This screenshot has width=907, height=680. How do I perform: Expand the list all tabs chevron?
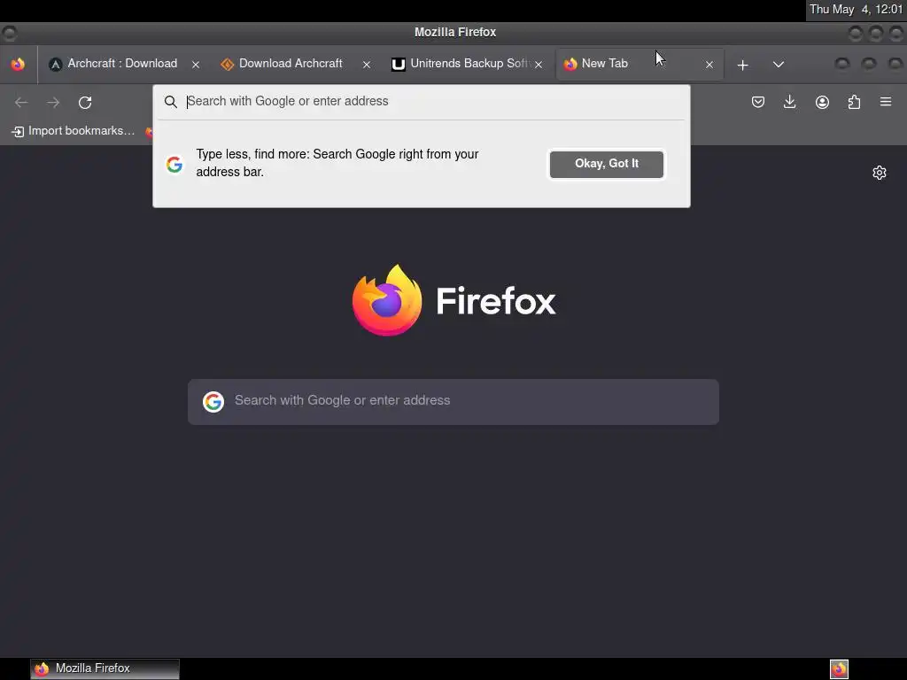779,64
